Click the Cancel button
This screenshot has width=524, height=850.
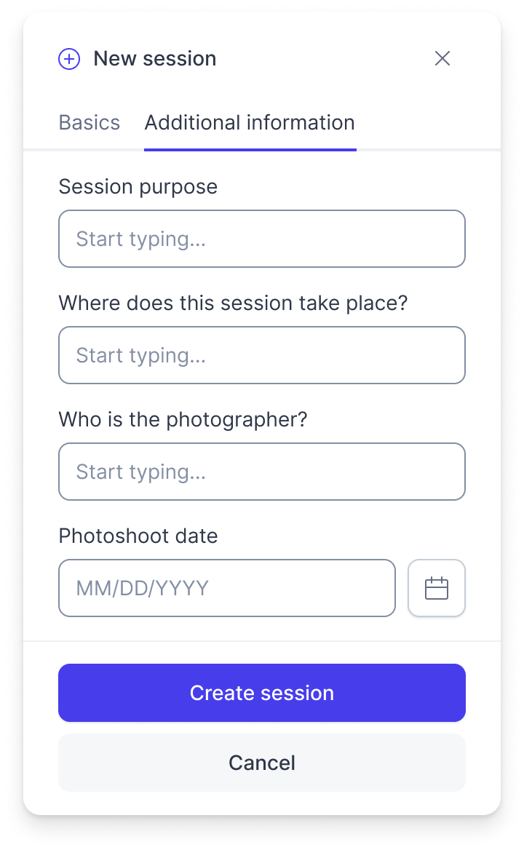(x=262, y=763)
